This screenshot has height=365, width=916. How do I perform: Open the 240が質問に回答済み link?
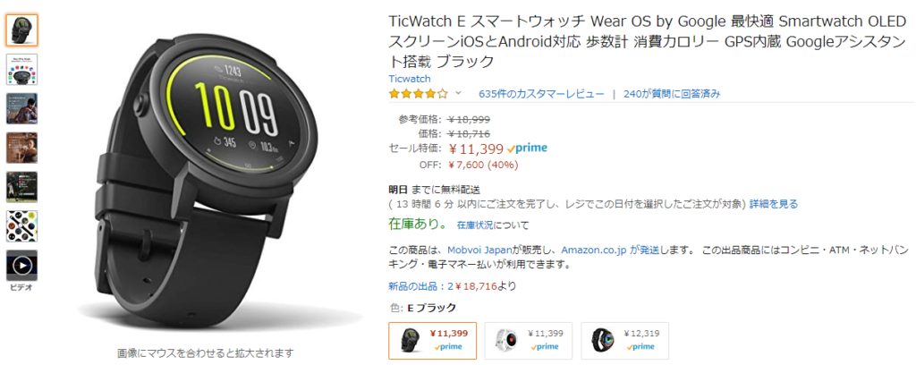pos(672,93)
